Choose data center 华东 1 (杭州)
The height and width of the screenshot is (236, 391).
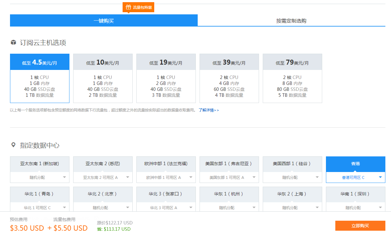coord(229,194)
